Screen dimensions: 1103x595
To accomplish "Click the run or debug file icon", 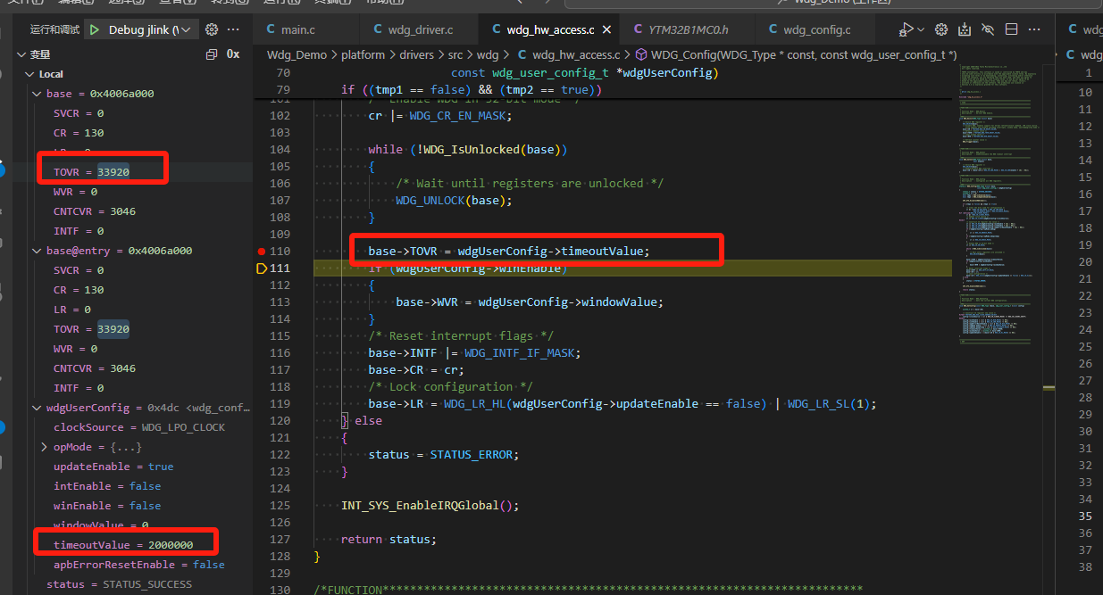I will pos(907,29).
